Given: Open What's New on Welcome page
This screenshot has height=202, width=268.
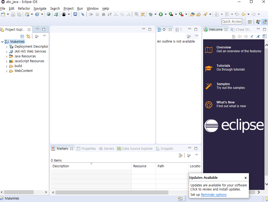Looking at the screenshot, I should coord(226,104).
